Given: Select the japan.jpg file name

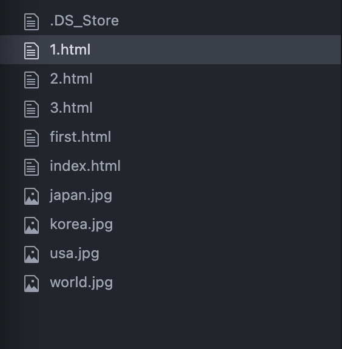Looking at the screenshot, I should (x=81, y=196).
